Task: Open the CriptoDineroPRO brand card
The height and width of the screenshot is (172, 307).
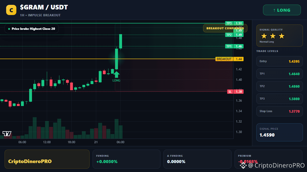Action: coord(47,159)
